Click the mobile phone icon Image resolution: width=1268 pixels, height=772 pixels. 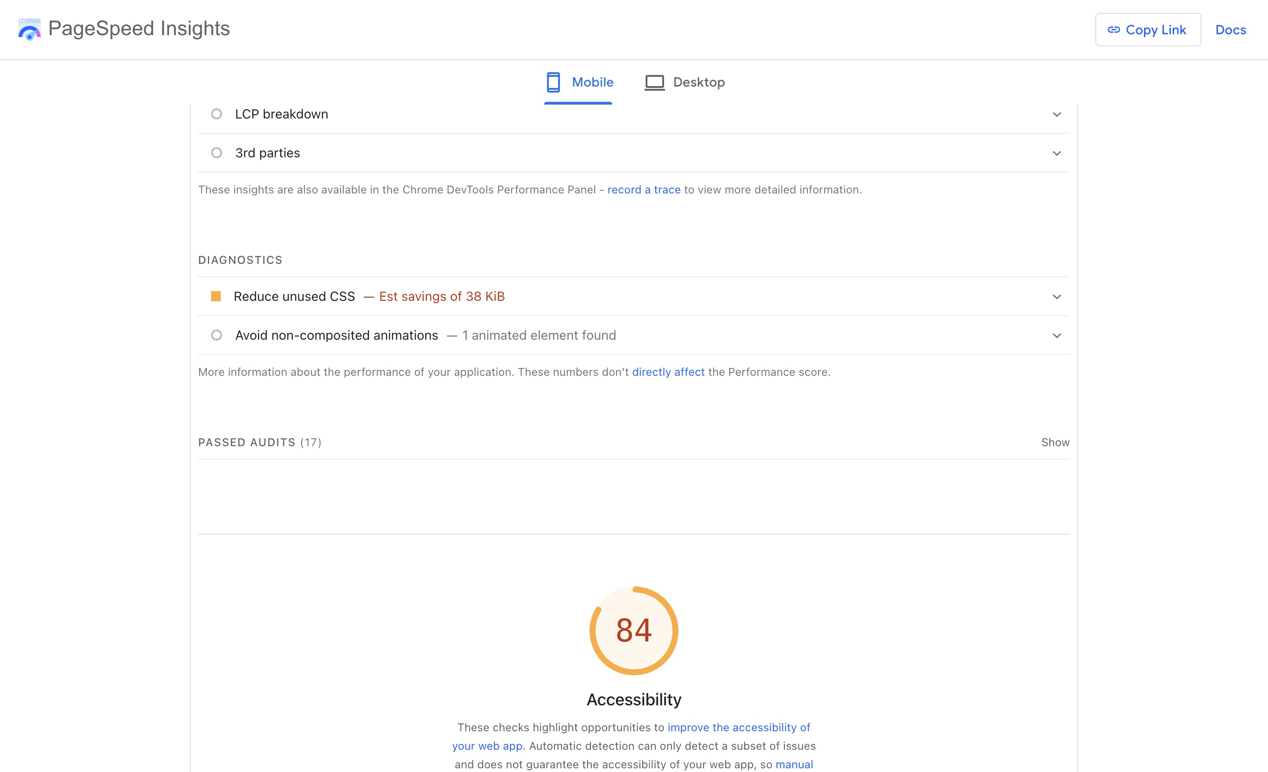[x=553, y=82]
